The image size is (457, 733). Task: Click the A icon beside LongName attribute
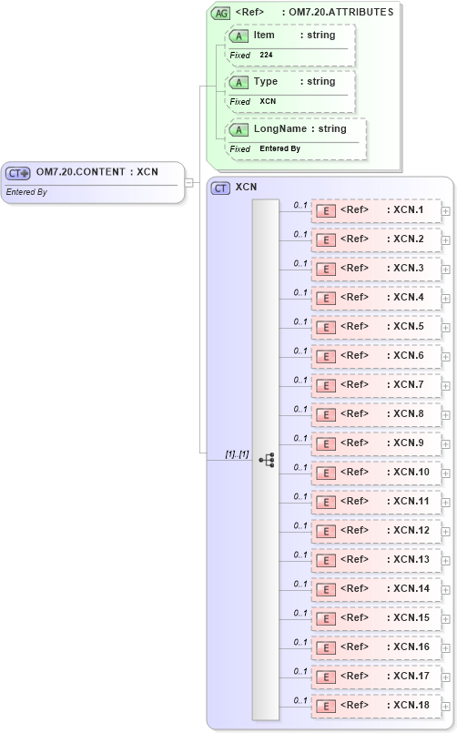coord(239,130)
